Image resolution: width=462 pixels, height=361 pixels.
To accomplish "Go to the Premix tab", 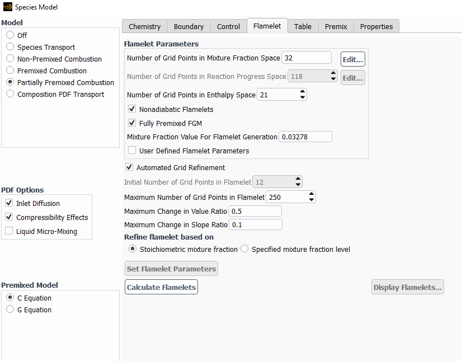I will point(336,26).
